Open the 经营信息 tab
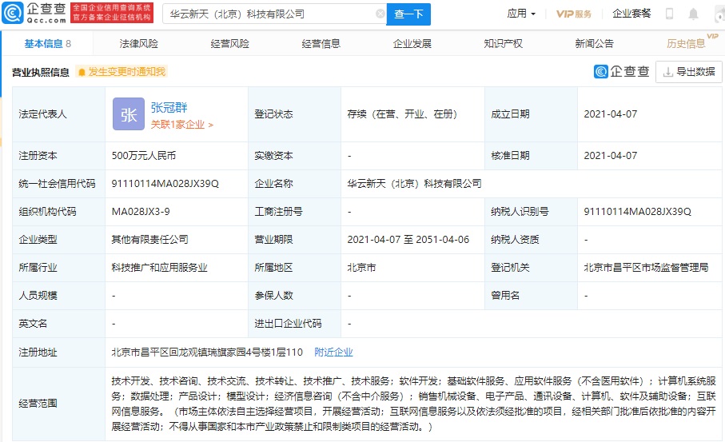725x442 pixels. tap(321, 43)
